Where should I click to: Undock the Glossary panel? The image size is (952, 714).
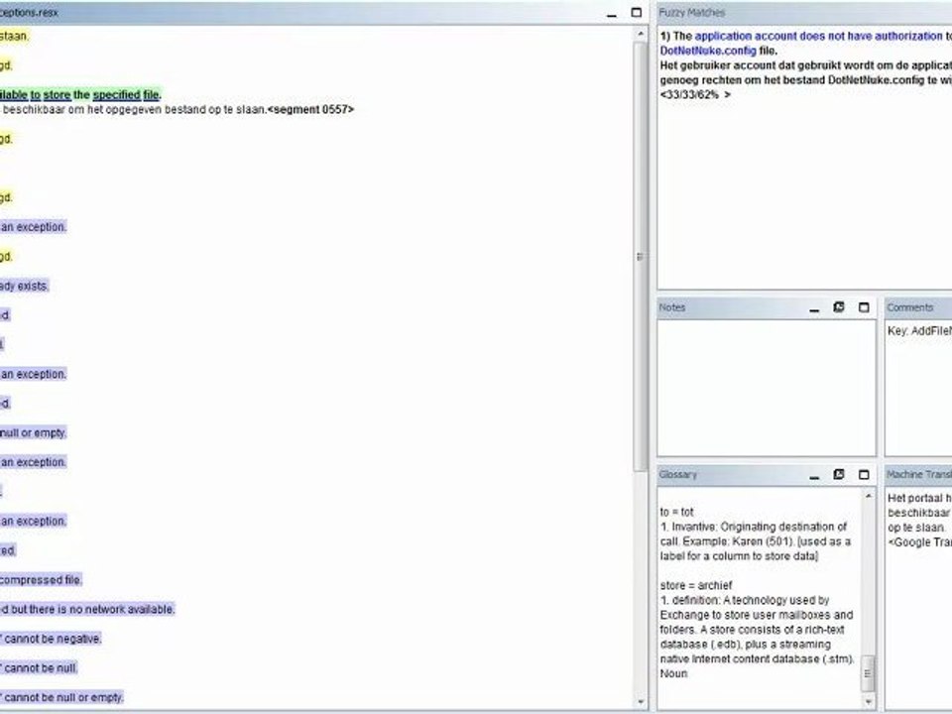[839, 474]
